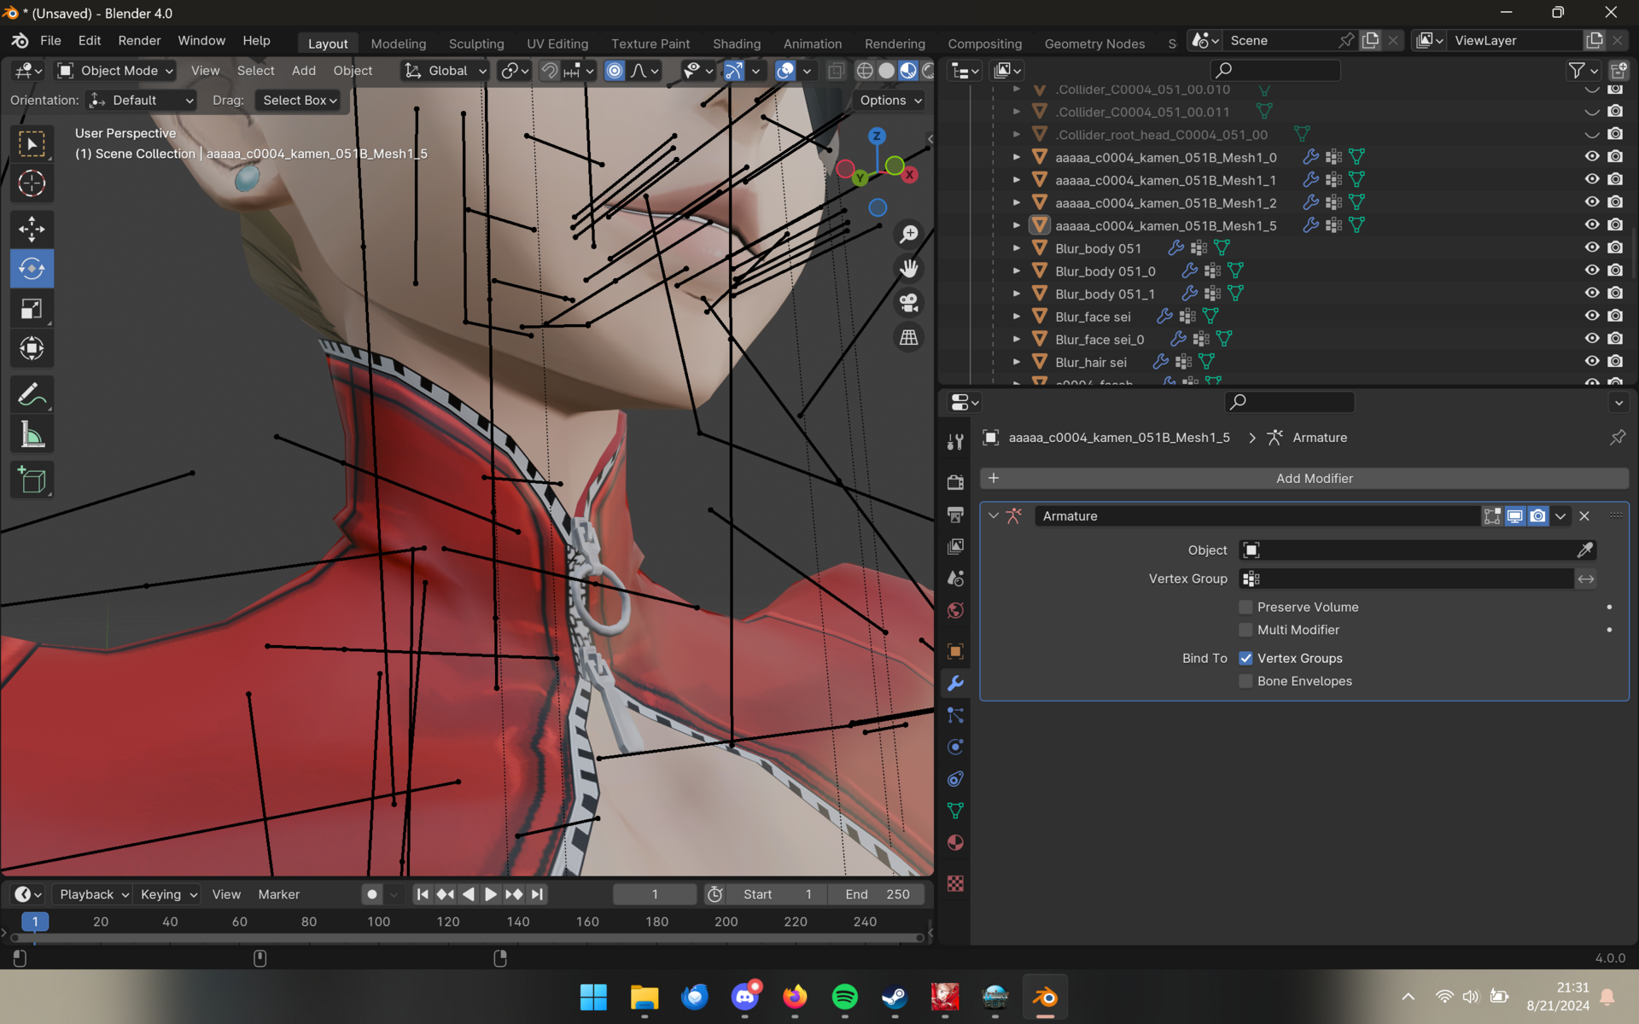Enable Preserve Volume checkbox
This screenshot has width=1639, height=1024.
[x=1245, y=608]
